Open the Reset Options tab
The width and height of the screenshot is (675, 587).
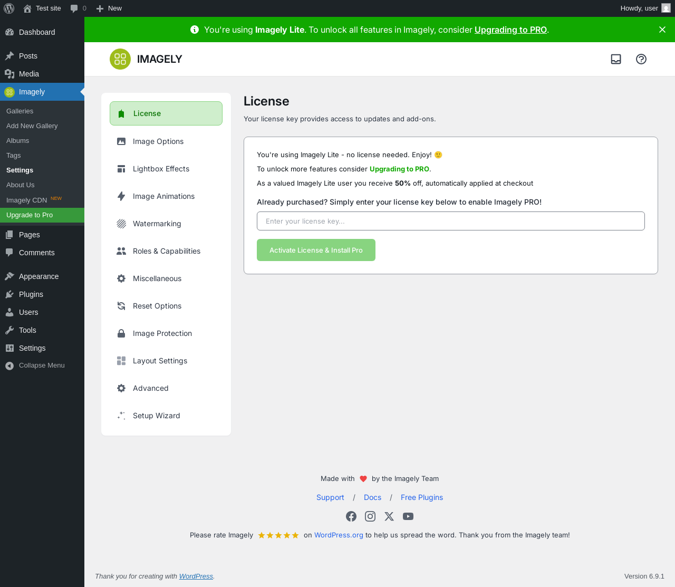point(166,306)
